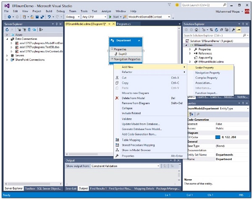Click Connect to Server icon in Server Explorer
Screen dimensions: 252x199
(24, 29)
